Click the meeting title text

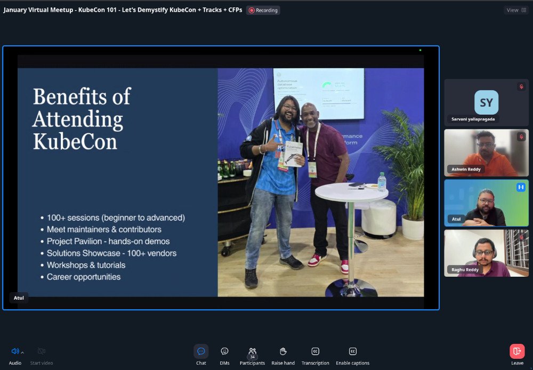coord(123,10)
